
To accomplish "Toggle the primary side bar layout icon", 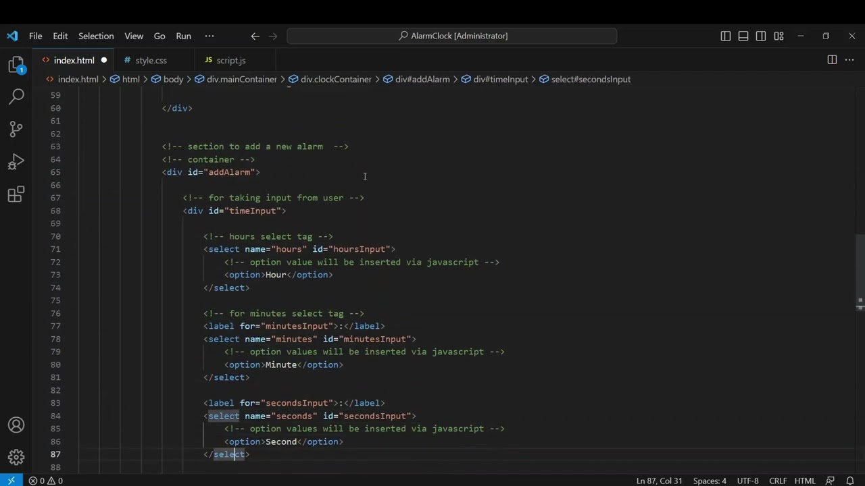I will [726, 36].
